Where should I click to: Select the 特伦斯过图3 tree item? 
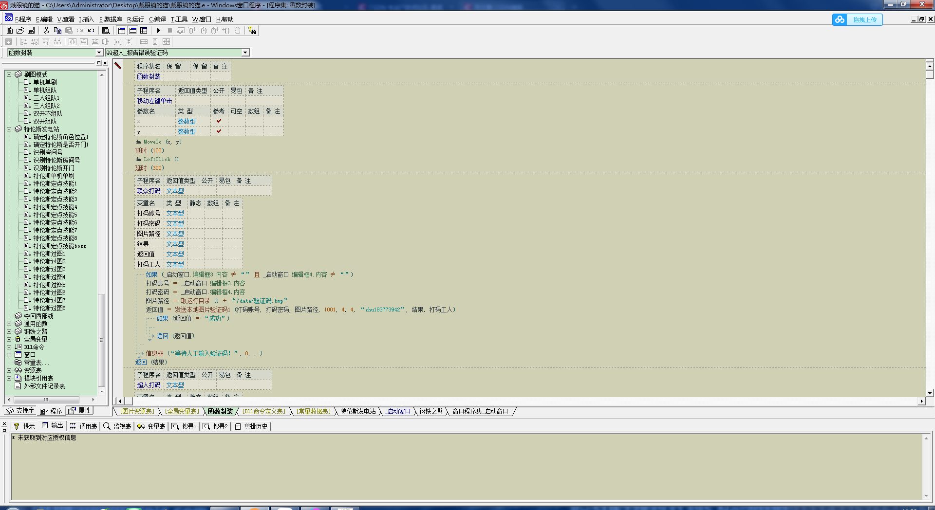pos(49,269)
